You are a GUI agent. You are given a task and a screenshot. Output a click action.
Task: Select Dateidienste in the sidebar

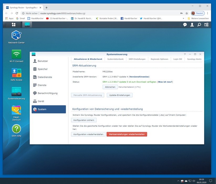click(x=45, y=77)
